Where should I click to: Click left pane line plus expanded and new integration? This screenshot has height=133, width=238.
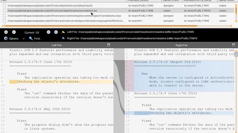click(x=61, y=54)
